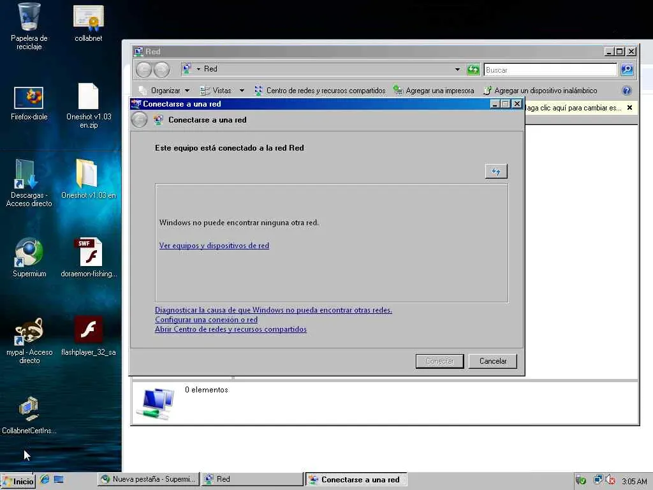Click the back arrow in Conectarse a una red
This screenshot has width=653, height=490.
pyautogui.click(x=139, y=120)
